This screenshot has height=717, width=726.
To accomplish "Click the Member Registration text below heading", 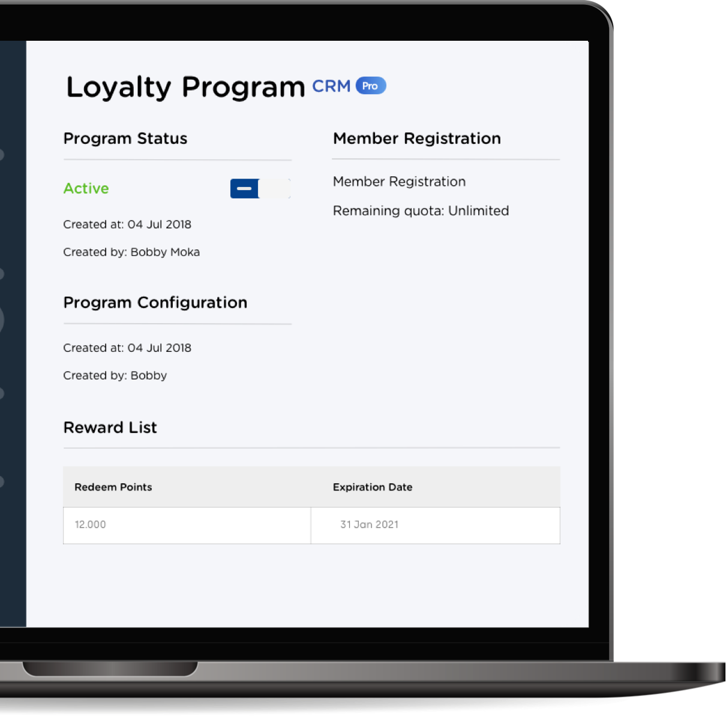I will (x=399, y=182).
